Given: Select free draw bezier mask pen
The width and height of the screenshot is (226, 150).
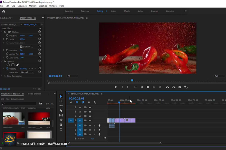Looking at the screenshot, I should point(18,65).
